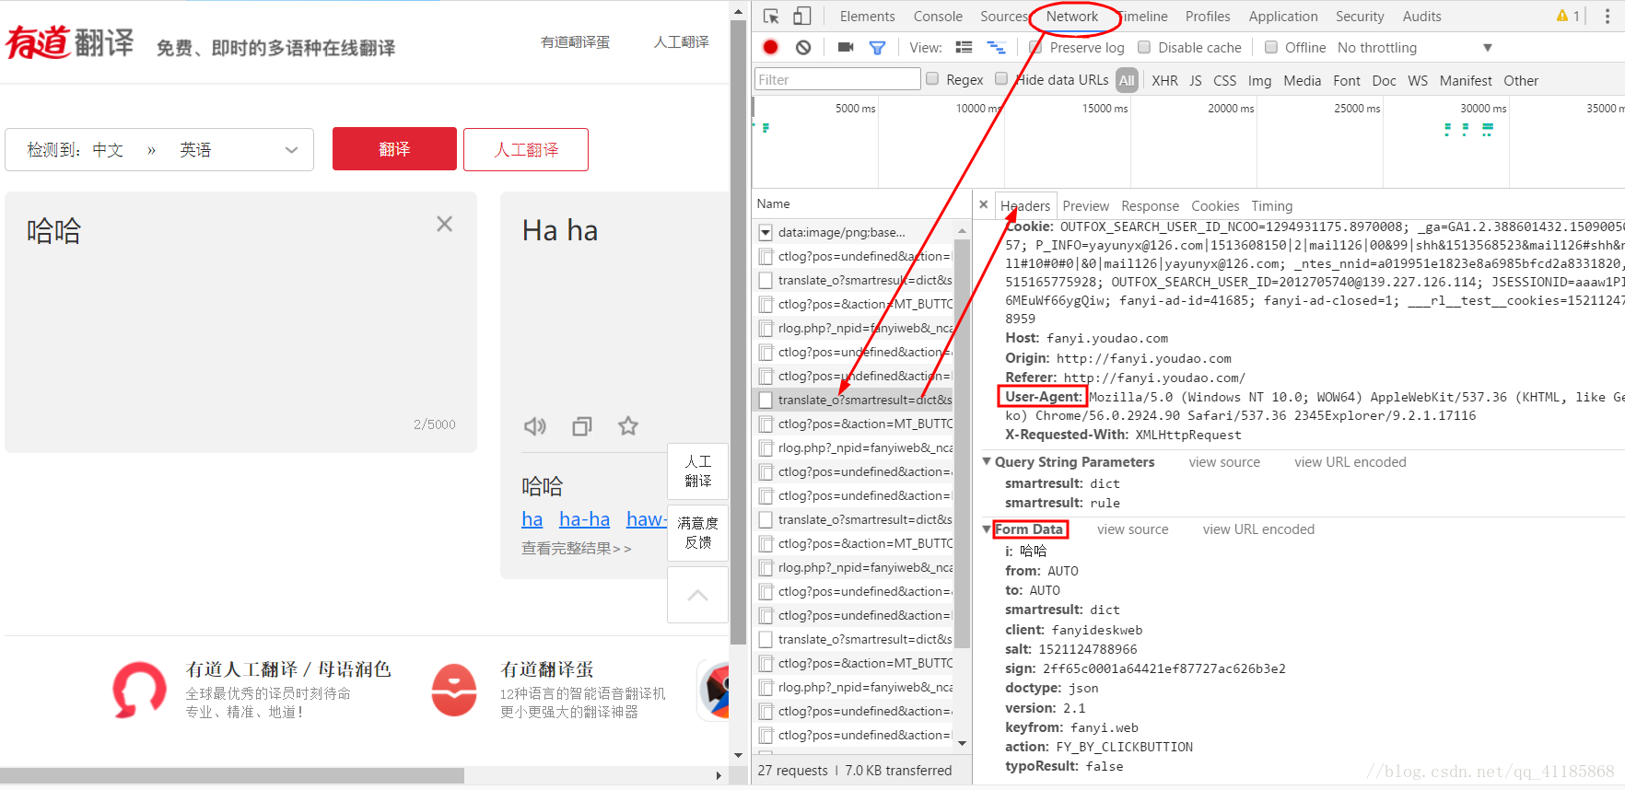Open the 有道翻译蛋 header link
Image resolution: width=1625 pixels, height=790 pixels.
point(575,41)
